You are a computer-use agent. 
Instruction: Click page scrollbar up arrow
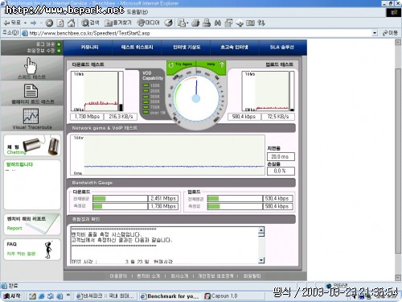click(x=398, y=43)
